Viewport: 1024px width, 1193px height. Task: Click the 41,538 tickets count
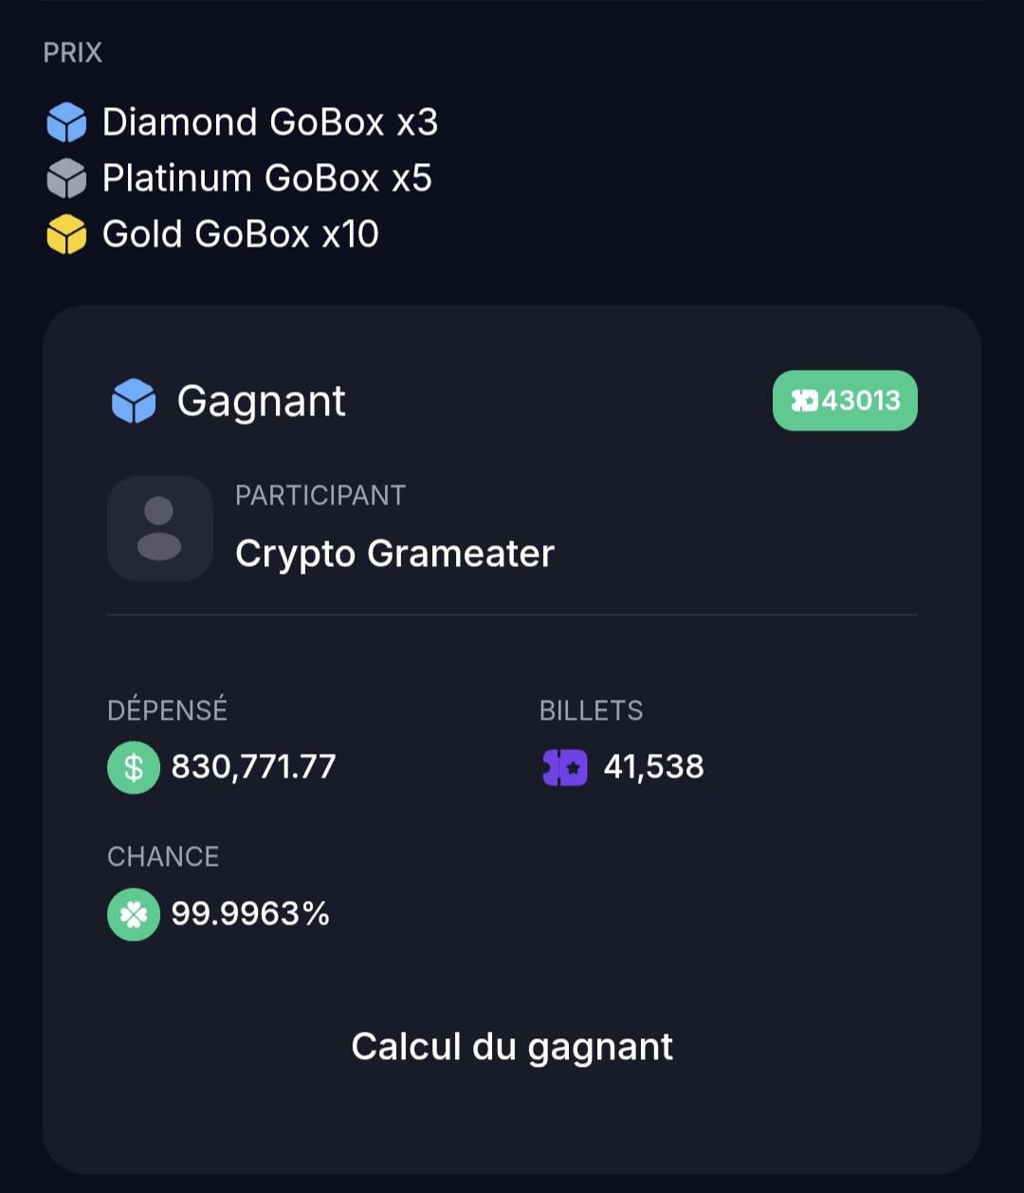pyautogui.click(x=653, y=767)
